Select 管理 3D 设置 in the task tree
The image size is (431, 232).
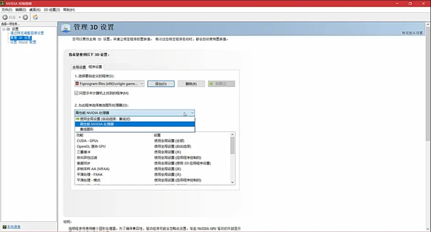[21, 38]
